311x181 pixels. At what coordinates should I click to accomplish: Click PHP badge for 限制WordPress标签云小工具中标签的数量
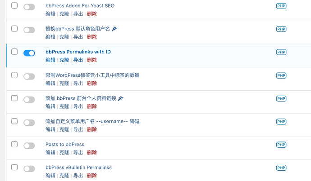coord(281,75)
